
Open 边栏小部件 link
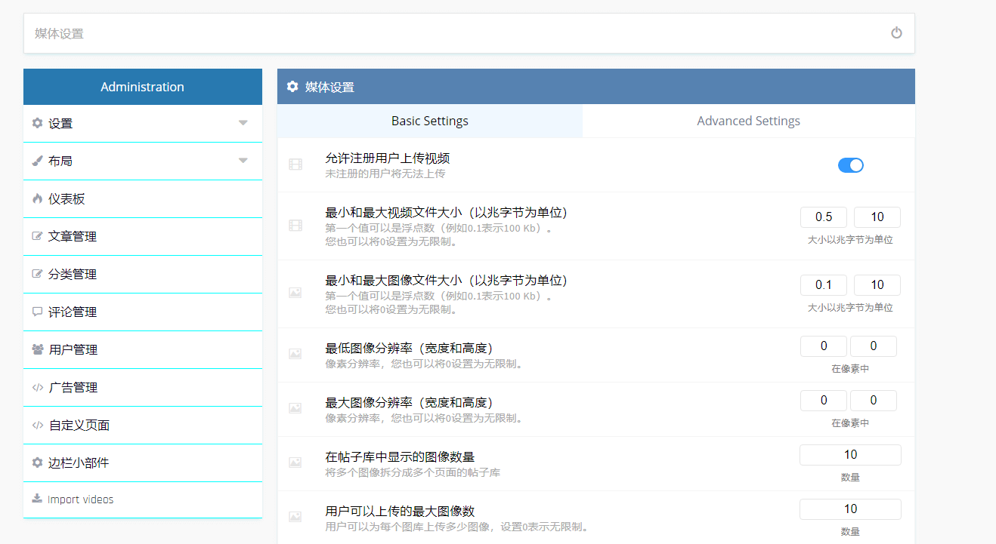coord(143,463)
